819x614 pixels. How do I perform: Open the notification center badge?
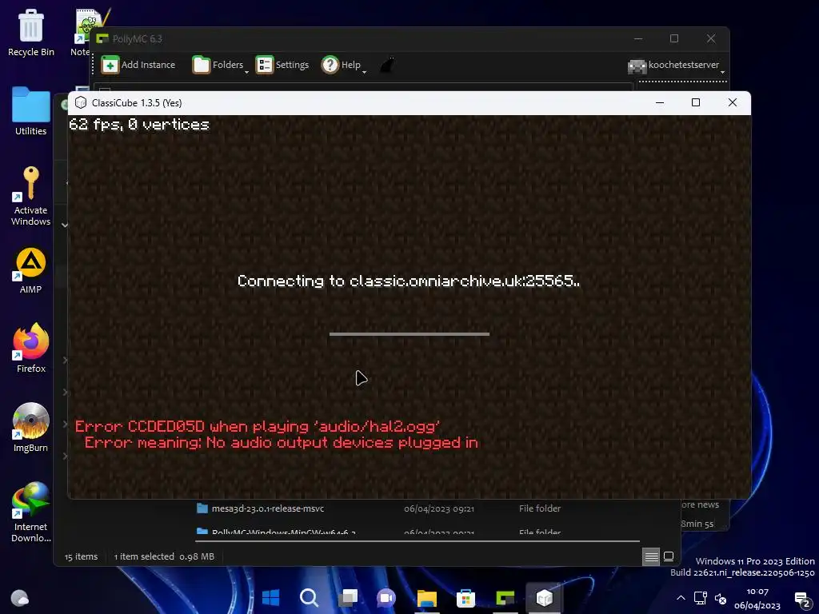pos(802,600)
